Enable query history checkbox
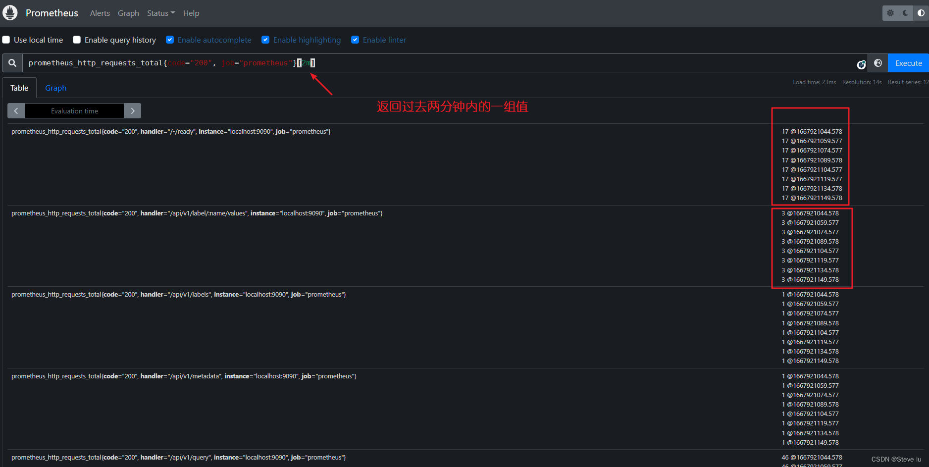 [x=77, y=40]
